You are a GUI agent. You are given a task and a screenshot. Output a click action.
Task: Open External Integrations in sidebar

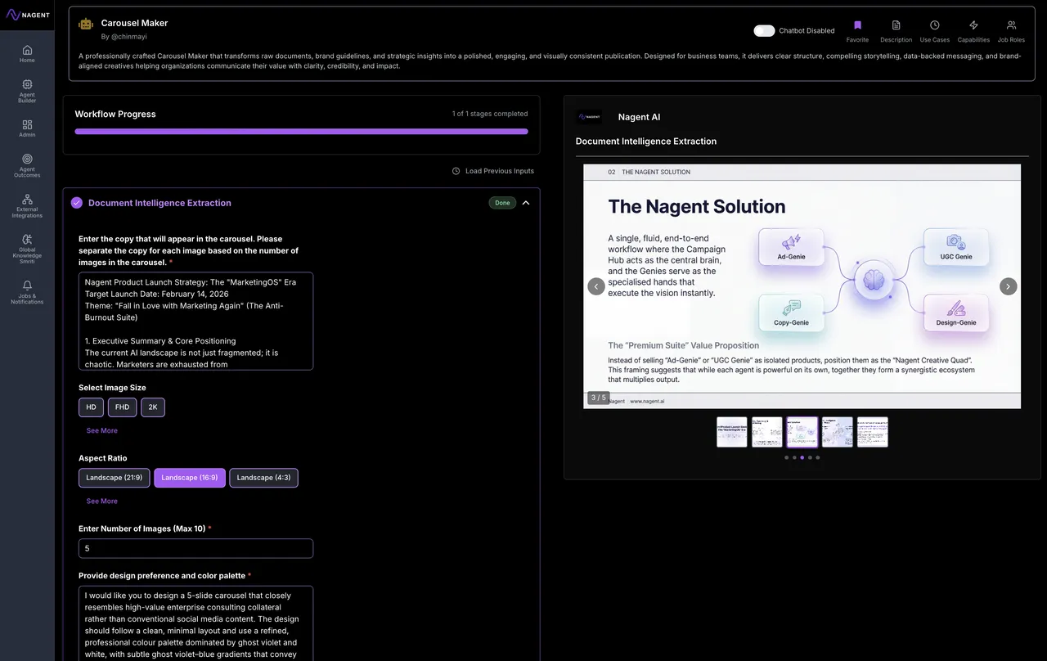[x=27, y=205]
